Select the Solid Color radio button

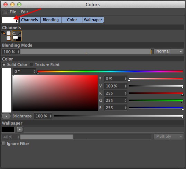click(x=4, y=64)
